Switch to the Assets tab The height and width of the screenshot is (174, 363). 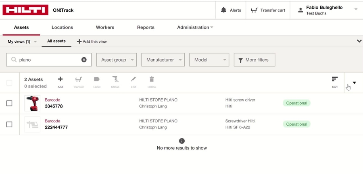coord(21,27)
